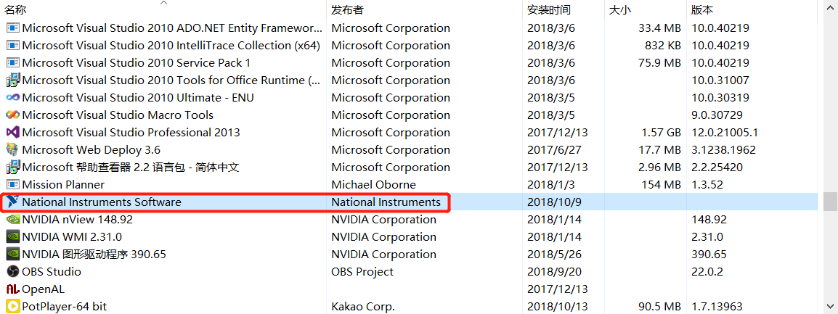The image size is (838, 314).
Task: Click the PotPlayer-64 bit icon
Action: (12, 307)
